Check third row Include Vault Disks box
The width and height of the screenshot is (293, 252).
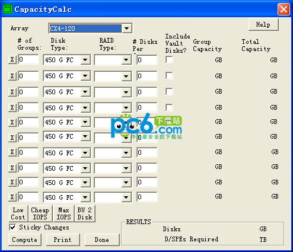point(169,91)
